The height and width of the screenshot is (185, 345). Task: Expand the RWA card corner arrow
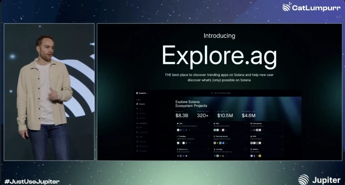(x=282, y=136)
